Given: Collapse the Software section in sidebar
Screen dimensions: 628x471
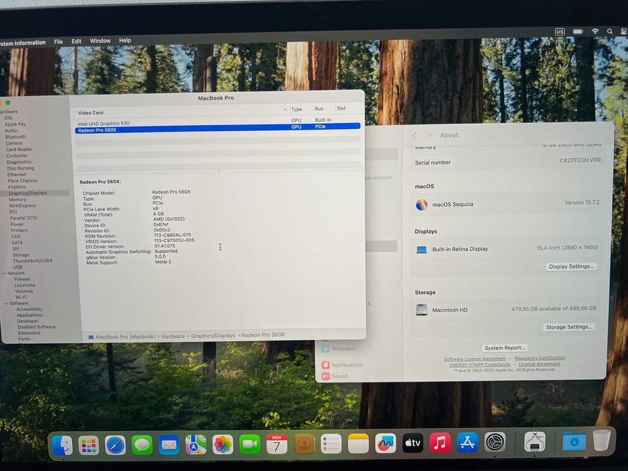Looking at the screenshot, I should tap(5, 303).
